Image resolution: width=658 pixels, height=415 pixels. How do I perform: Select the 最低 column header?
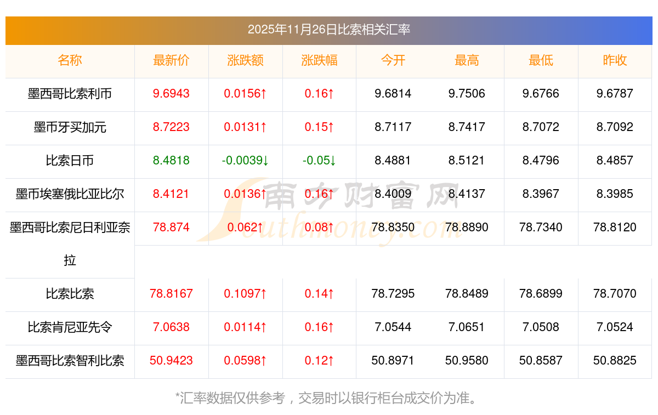(541, 60)
